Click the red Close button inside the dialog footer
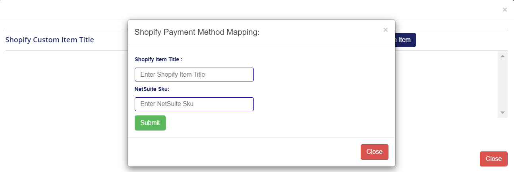The width and height of the screenshot is (514, 172). click(374, 152)
